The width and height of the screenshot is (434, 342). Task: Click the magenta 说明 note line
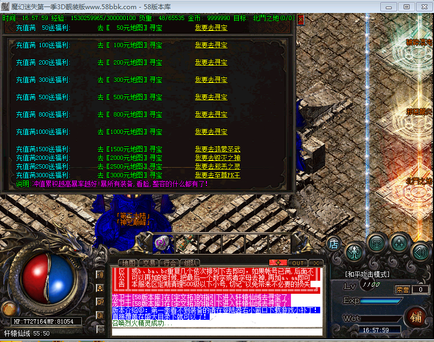click(112, 184)
